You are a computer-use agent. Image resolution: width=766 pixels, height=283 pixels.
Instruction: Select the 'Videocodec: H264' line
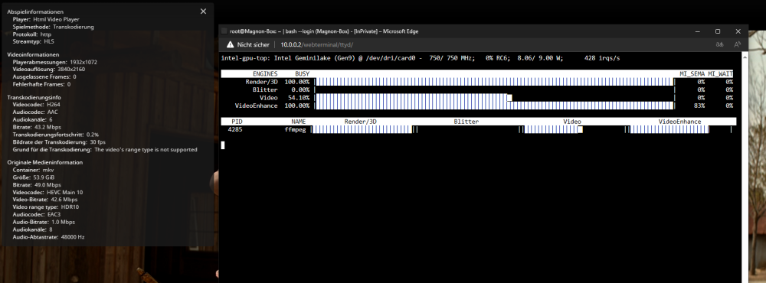pyautogui.click(x=36, y=105)
